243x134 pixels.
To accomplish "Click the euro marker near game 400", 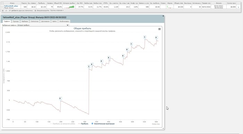I will coord(109,57).
